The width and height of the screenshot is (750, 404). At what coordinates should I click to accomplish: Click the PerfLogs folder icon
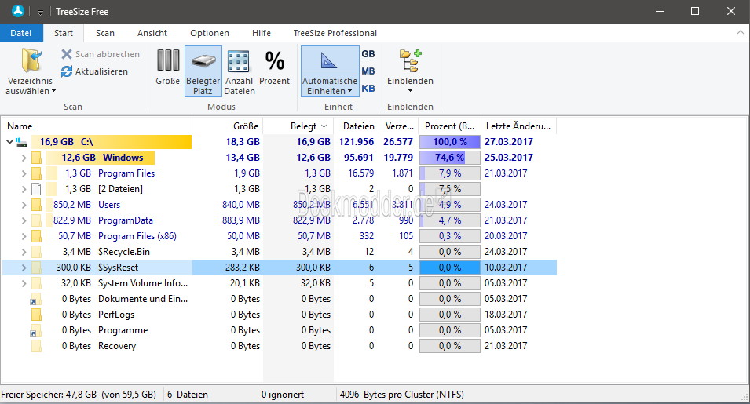click(x=36, y=315)
